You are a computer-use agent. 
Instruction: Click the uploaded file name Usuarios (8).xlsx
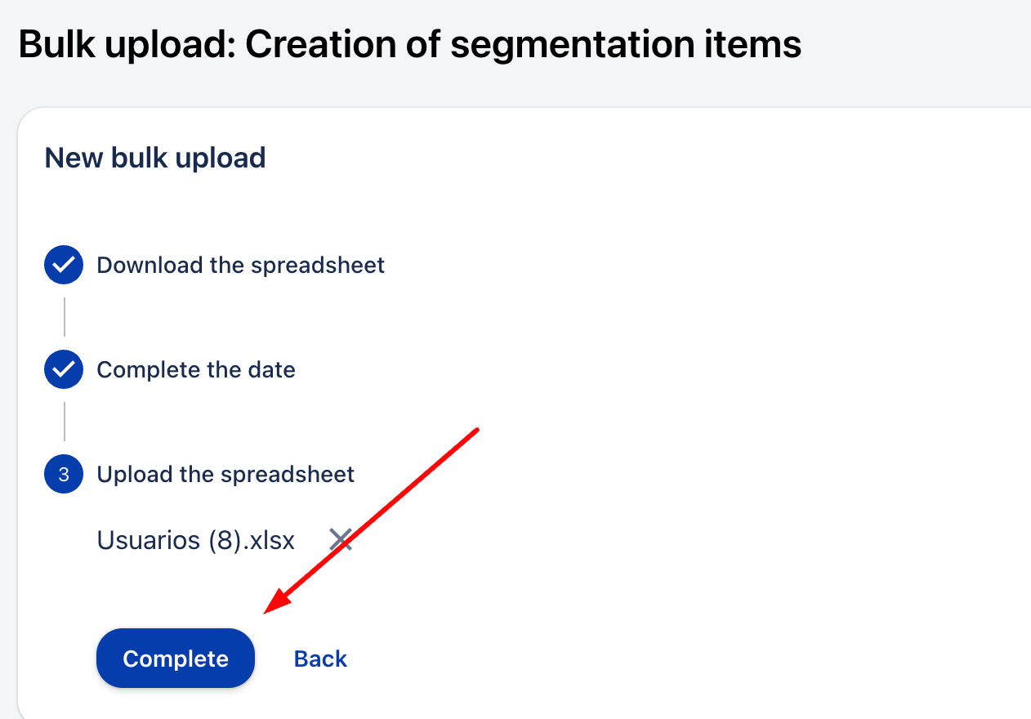point(195,540)
